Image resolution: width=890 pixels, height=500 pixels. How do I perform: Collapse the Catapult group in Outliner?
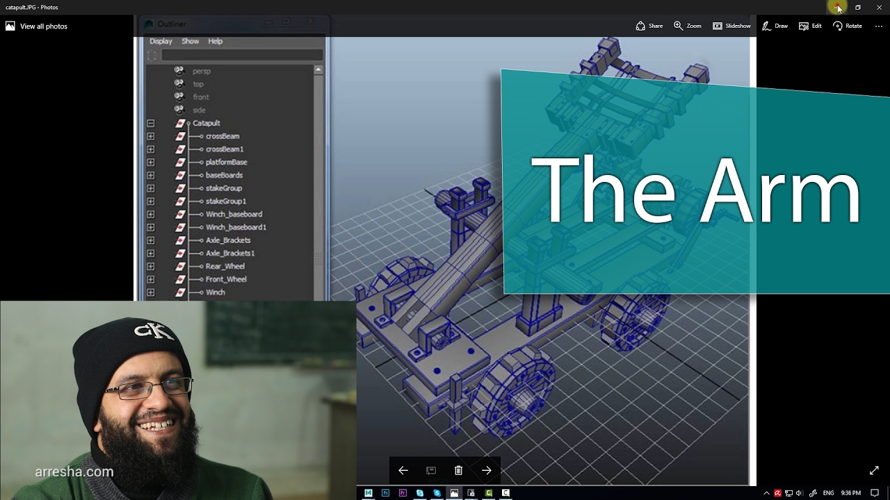151,123
